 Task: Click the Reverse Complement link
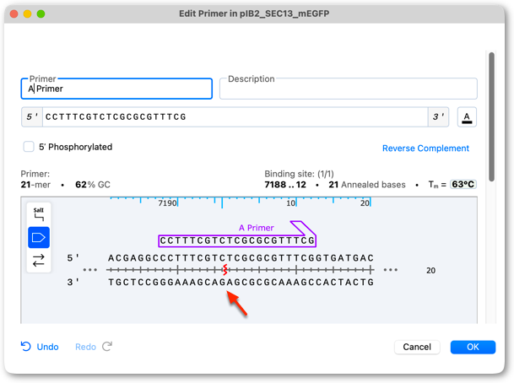click(425, 148)
